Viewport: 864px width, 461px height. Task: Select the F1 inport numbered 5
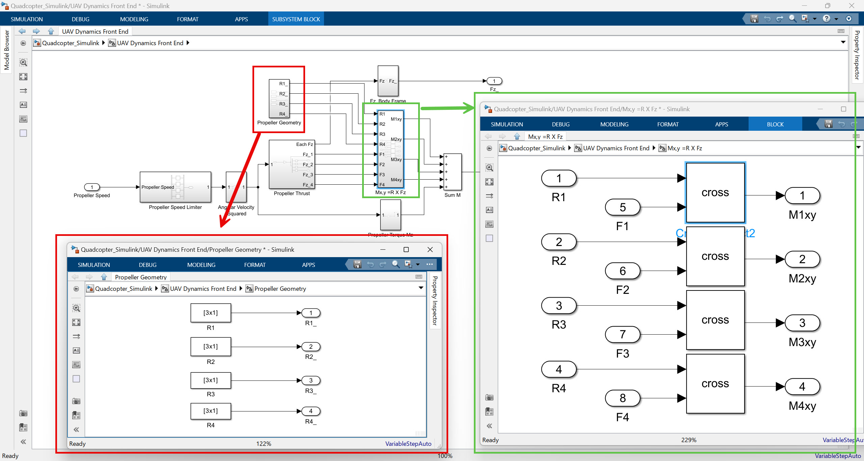(x=623, y=207)
